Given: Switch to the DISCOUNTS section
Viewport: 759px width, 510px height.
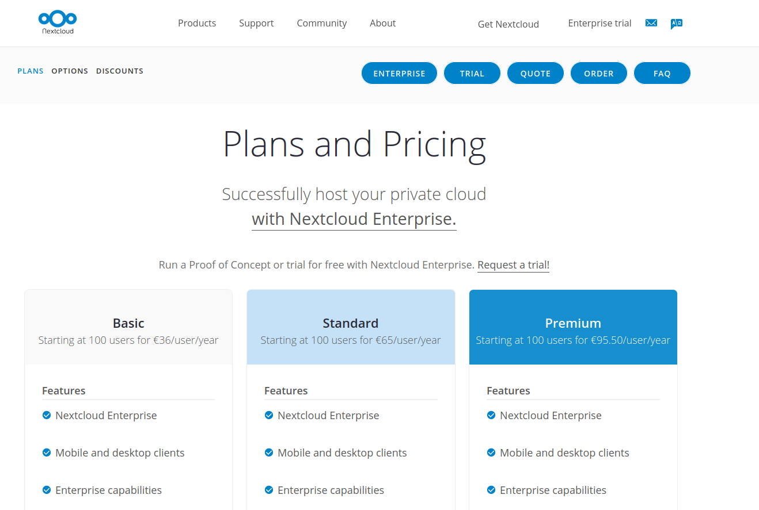Looking at the screenshot, I should tap(119, 71).
